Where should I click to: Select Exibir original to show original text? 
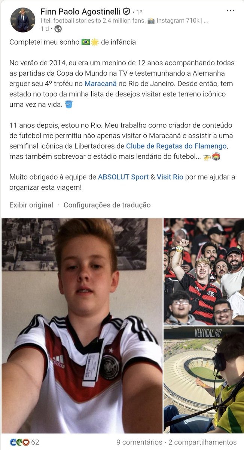pos(31,205)
